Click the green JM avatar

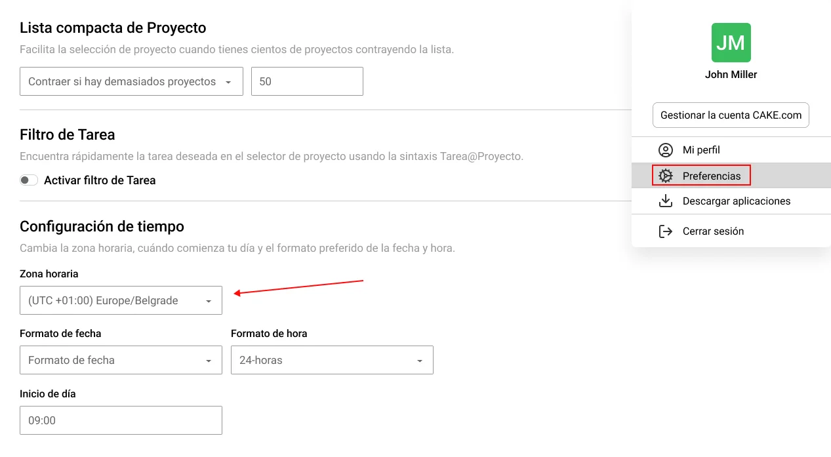731,42
